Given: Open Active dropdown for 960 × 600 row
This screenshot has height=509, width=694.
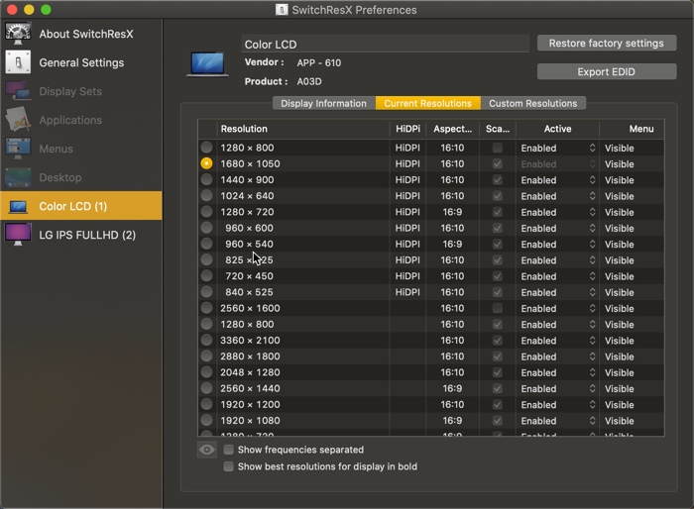Looking at the screenshot, I should (557, 228).
